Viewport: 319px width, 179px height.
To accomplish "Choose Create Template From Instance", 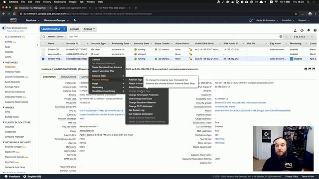I will click(x=107, y=67).
